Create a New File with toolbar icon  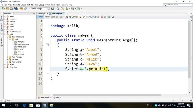(3, 9)
